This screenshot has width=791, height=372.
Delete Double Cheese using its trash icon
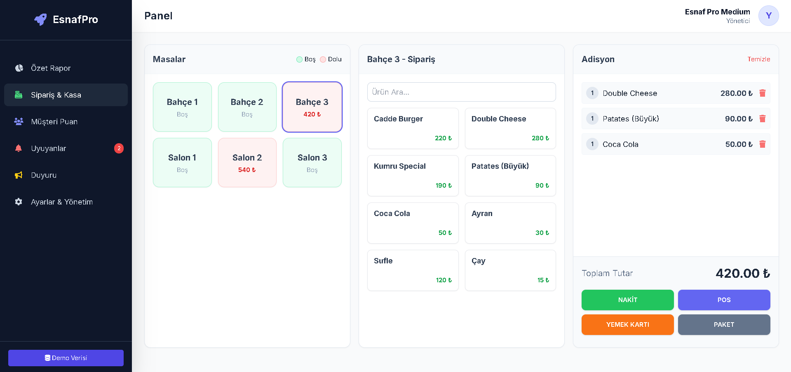[x=762, y=93]
